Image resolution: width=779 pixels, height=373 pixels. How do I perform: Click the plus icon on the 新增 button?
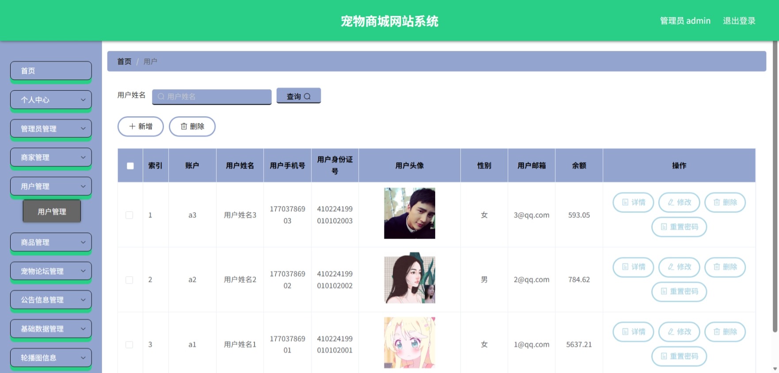[132, 126]
